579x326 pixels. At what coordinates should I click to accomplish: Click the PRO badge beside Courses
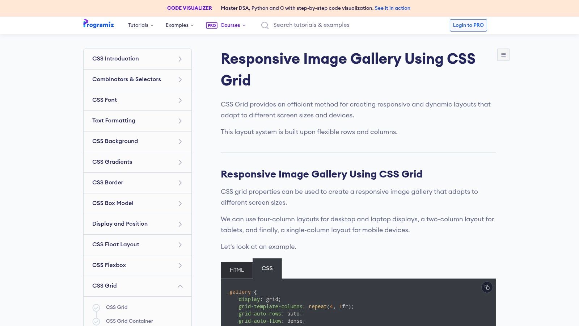click(x=212, y=25)
